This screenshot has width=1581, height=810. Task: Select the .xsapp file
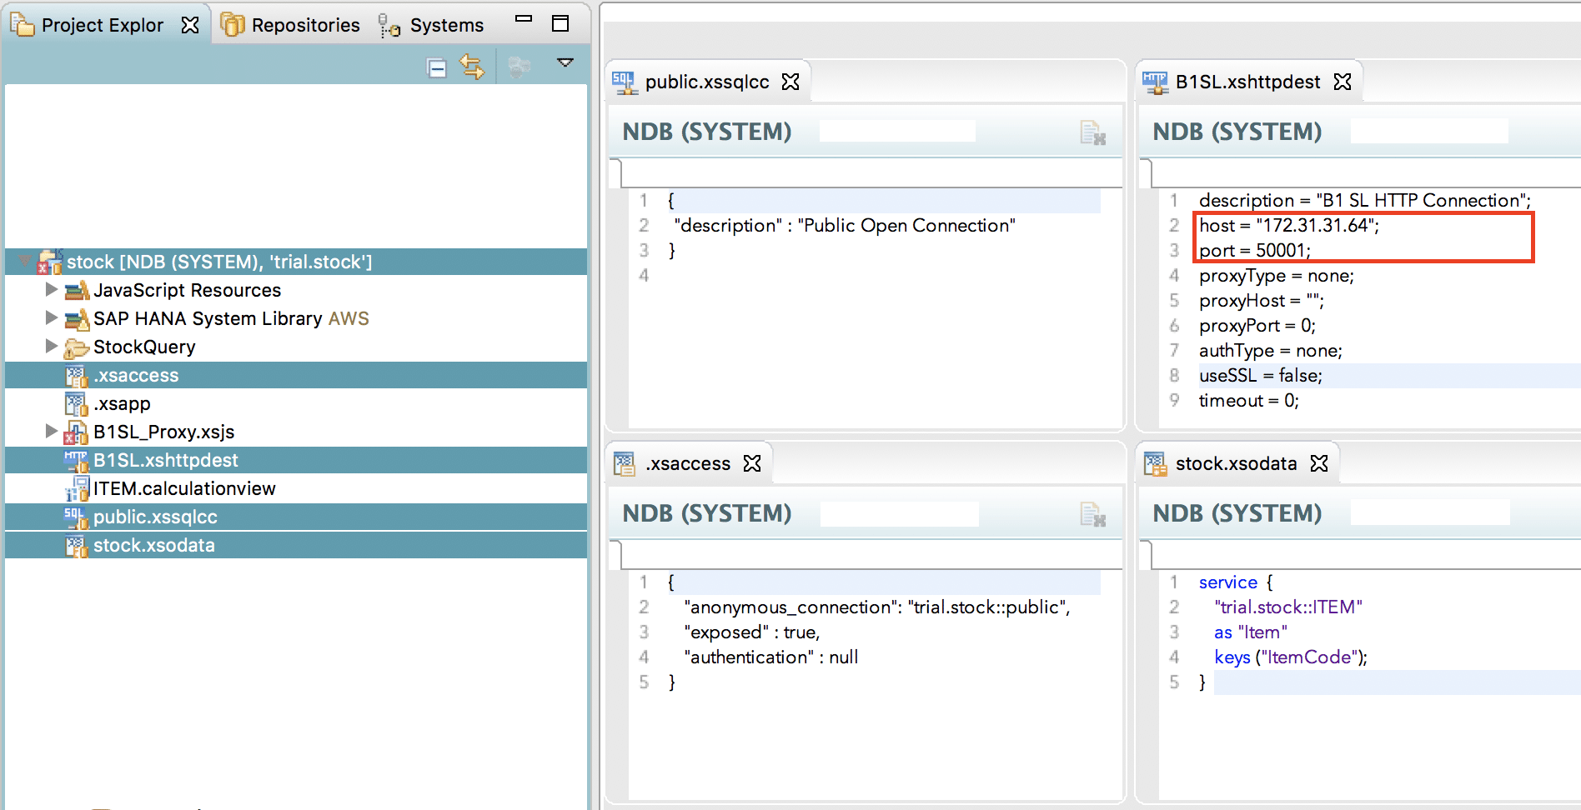(x=122, y=403)
